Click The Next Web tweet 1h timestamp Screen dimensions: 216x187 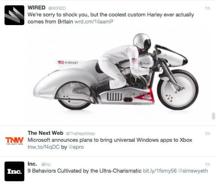(x=207, y=134)
